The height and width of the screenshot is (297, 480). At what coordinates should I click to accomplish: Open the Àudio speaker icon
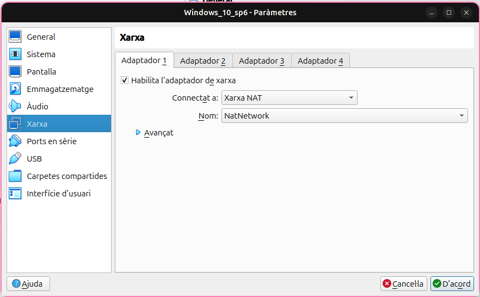click(x=15, y=107)
